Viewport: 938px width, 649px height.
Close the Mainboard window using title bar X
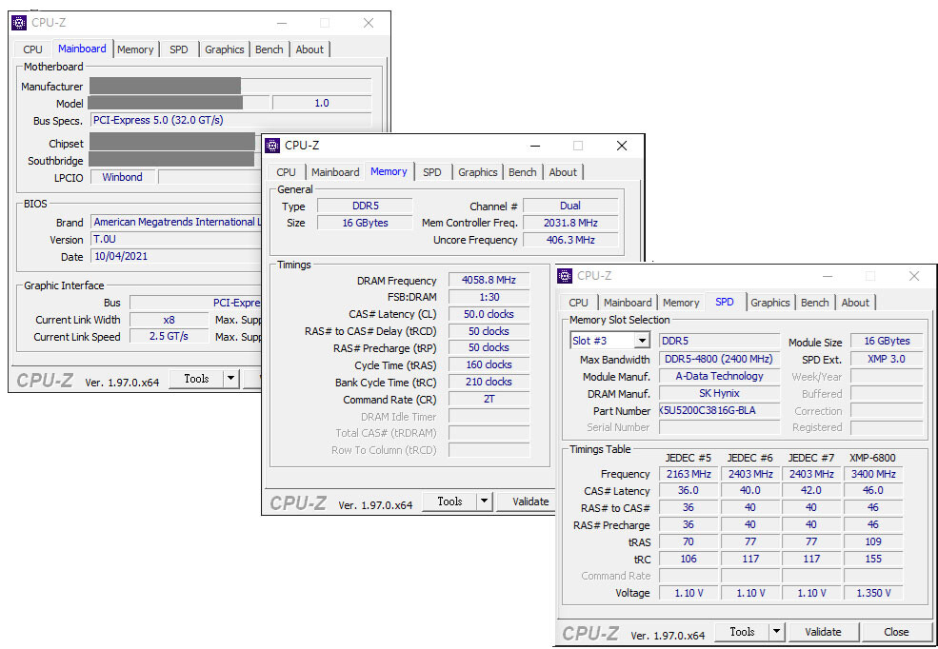pyautogui.click(x=369, y=23)
